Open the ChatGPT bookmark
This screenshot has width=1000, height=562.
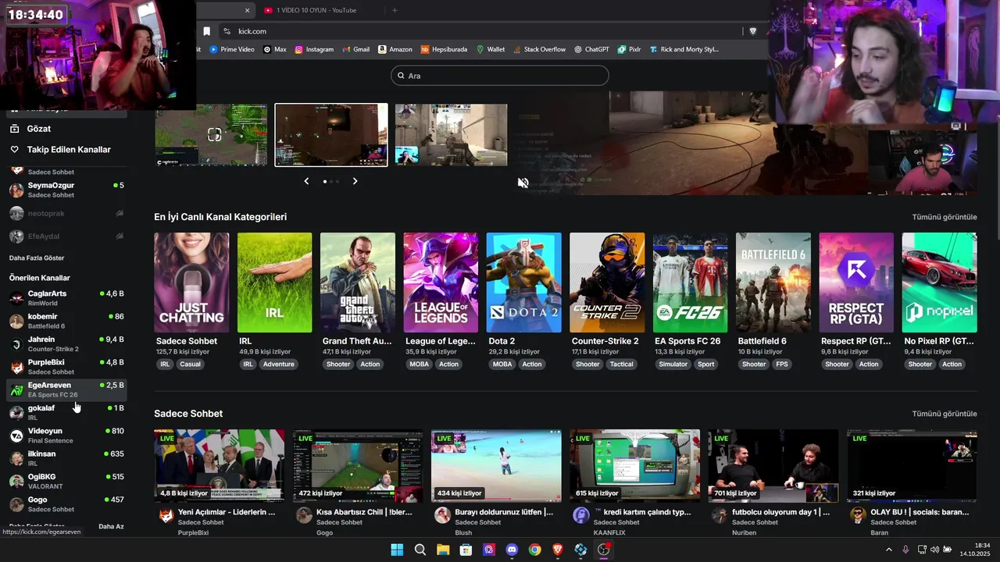pyautogui.click(x=591, y=49)
